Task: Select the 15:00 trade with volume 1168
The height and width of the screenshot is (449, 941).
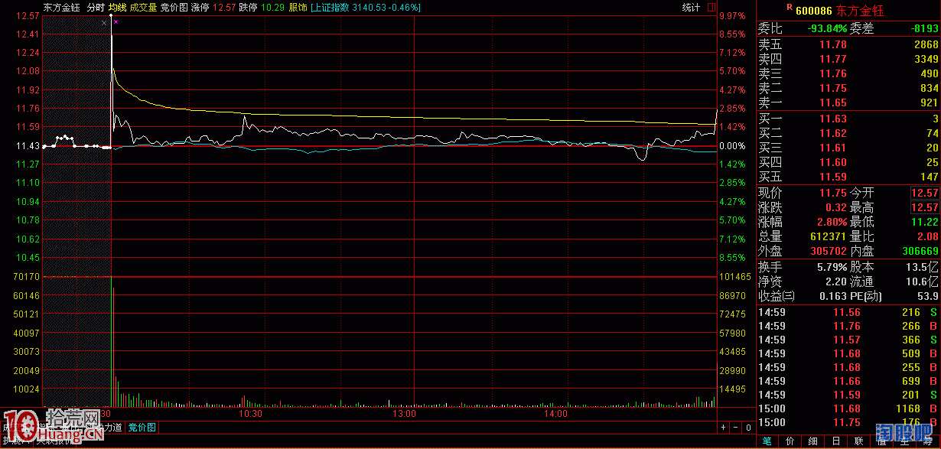Action: pyautogui.click(x=848, y=408)
